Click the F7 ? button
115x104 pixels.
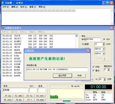(x=30, y=100)
